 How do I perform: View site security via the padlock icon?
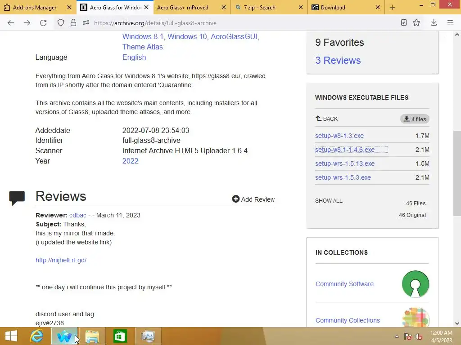(x=73, y=23)
